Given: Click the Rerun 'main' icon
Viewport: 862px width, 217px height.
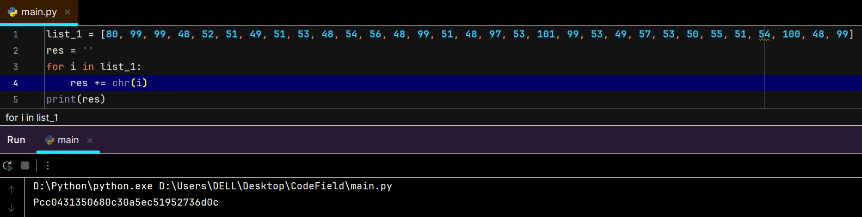Looking at the screenshot, I should click(x=8, y=165).
